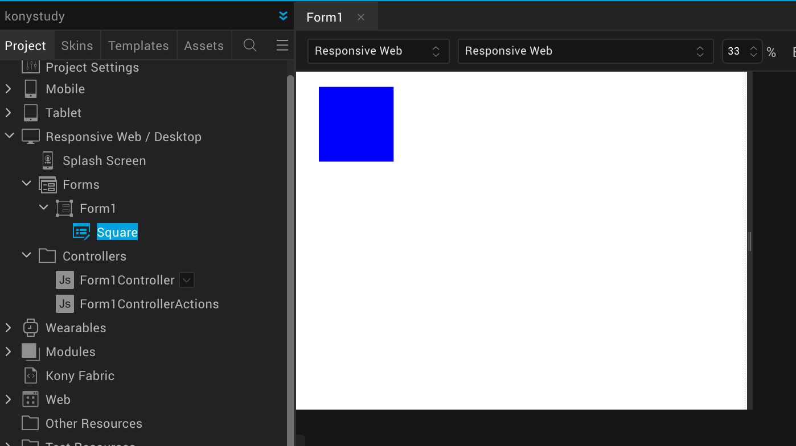Image resolution: width=796 pixels, height=446 pixels.
Task: Click the Wearables label in the tree
Action: (76, 328)
